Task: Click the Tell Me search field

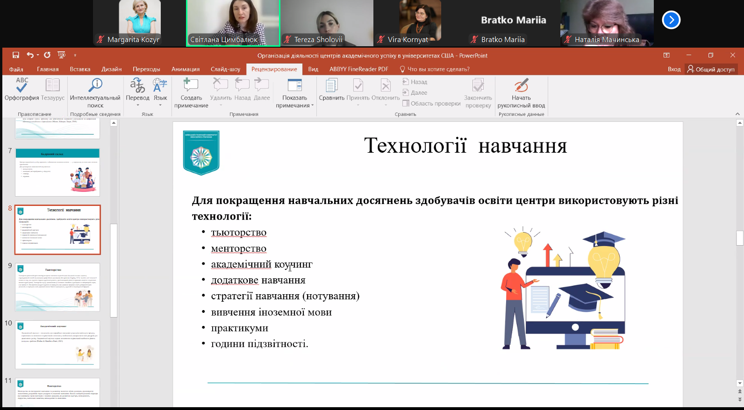Action: click(438, 69)
